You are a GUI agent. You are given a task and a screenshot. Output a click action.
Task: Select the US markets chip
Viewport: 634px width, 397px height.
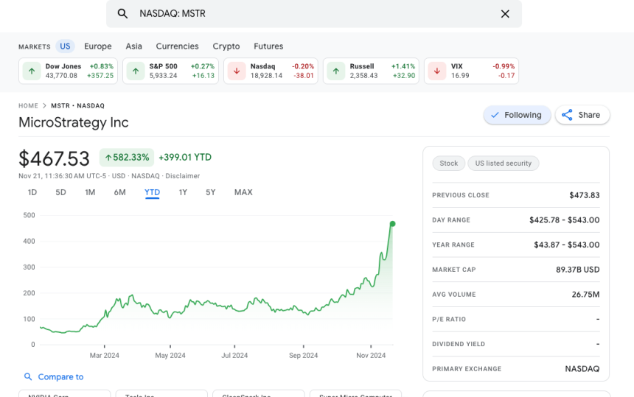click(65, 46)
